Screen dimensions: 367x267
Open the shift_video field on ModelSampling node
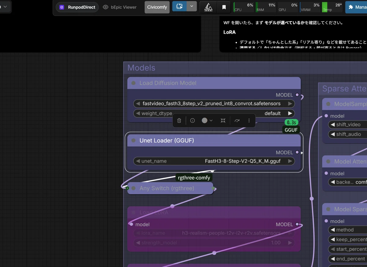click(348, 125)
